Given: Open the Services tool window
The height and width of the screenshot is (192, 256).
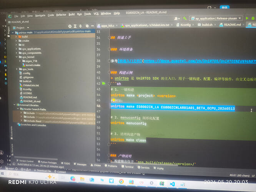Looking at the screenshot, I should pos(143,167).
